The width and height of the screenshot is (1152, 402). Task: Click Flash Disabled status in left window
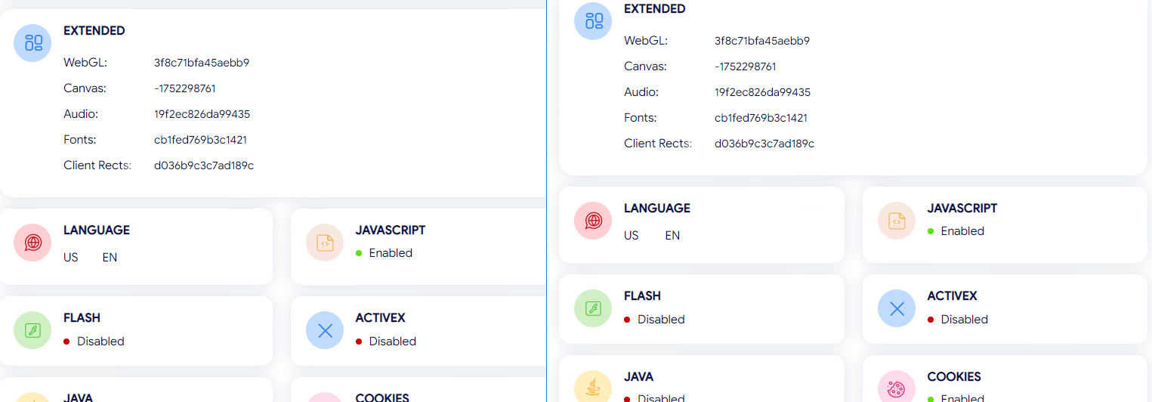point(94,342)
